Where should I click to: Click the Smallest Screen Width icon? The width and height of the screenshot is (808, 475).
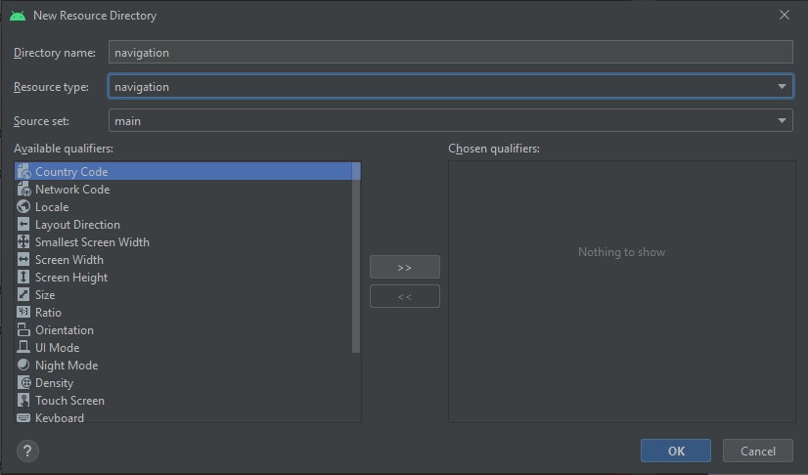23,241
